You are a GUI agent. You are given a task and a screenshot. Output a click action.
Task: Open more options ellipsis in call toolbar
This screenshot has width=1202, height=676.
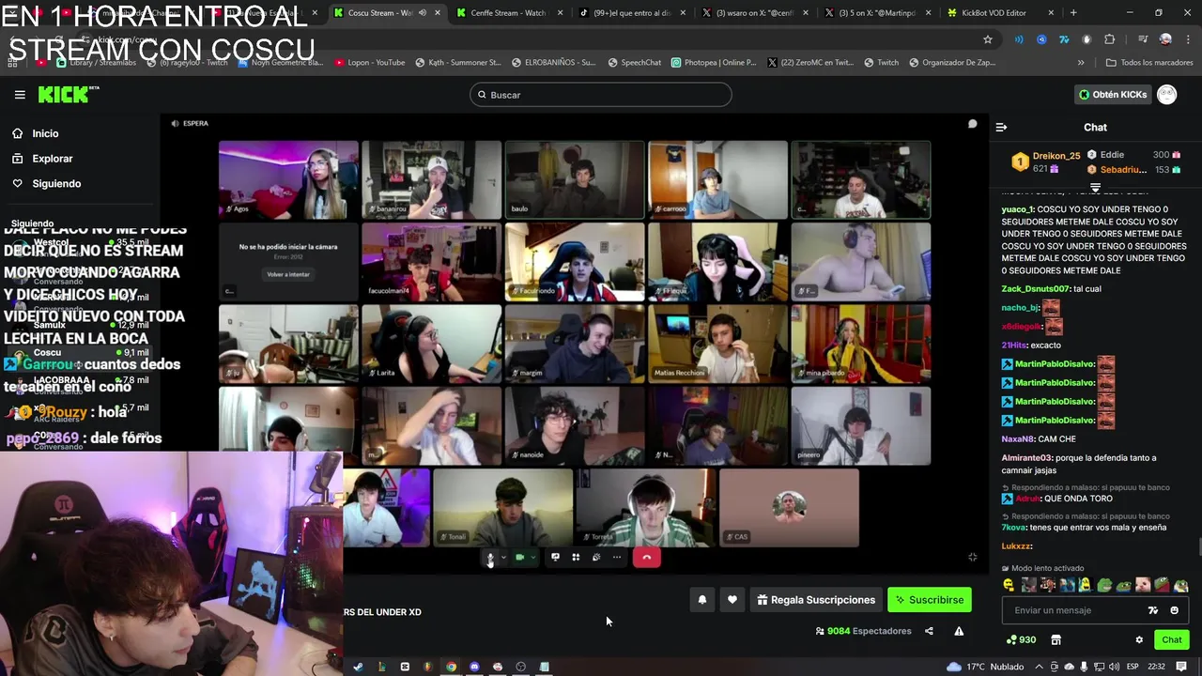coord(617,558)
